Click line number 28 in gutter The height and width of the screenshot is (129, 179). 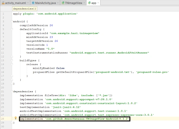(3, 119)
